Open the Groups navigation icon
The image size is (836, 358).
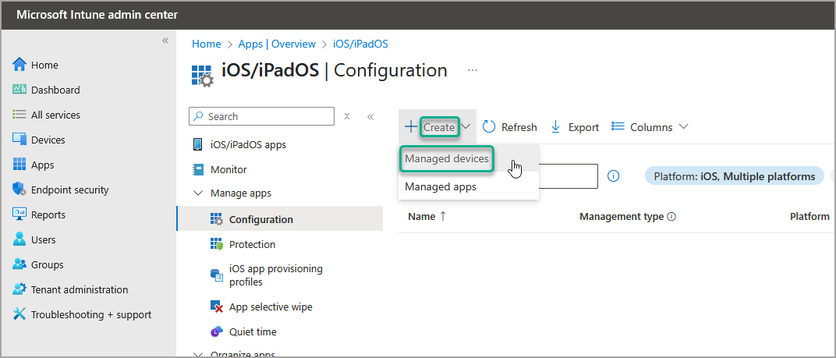click(x=19, y=264)
